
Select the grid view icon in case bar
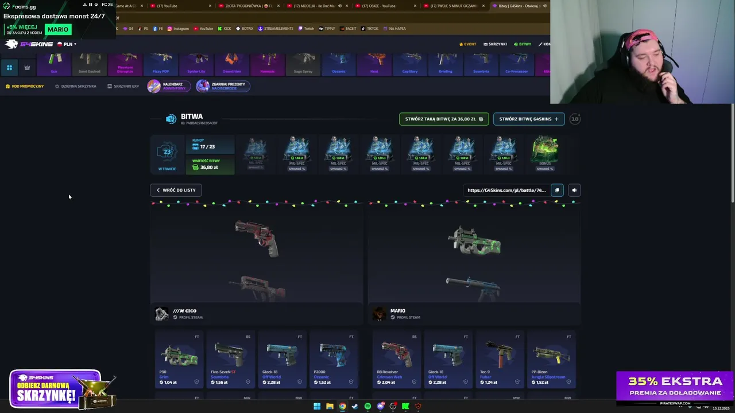pyautogui.click(x=9, y=68)
